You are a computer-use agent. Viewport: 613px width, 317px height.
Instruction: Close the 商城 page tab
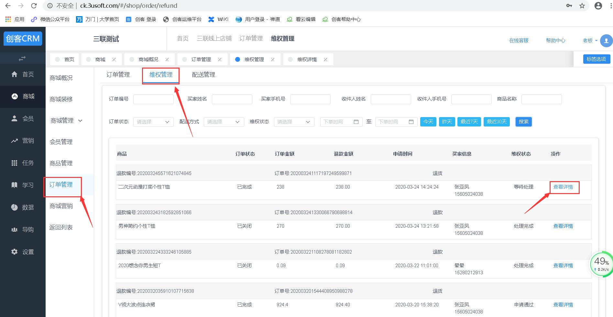(x=114, y=60)
